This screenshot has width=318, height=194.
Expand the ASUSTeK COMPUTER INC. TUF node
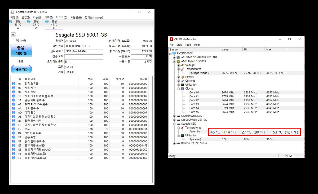point(174,58)
